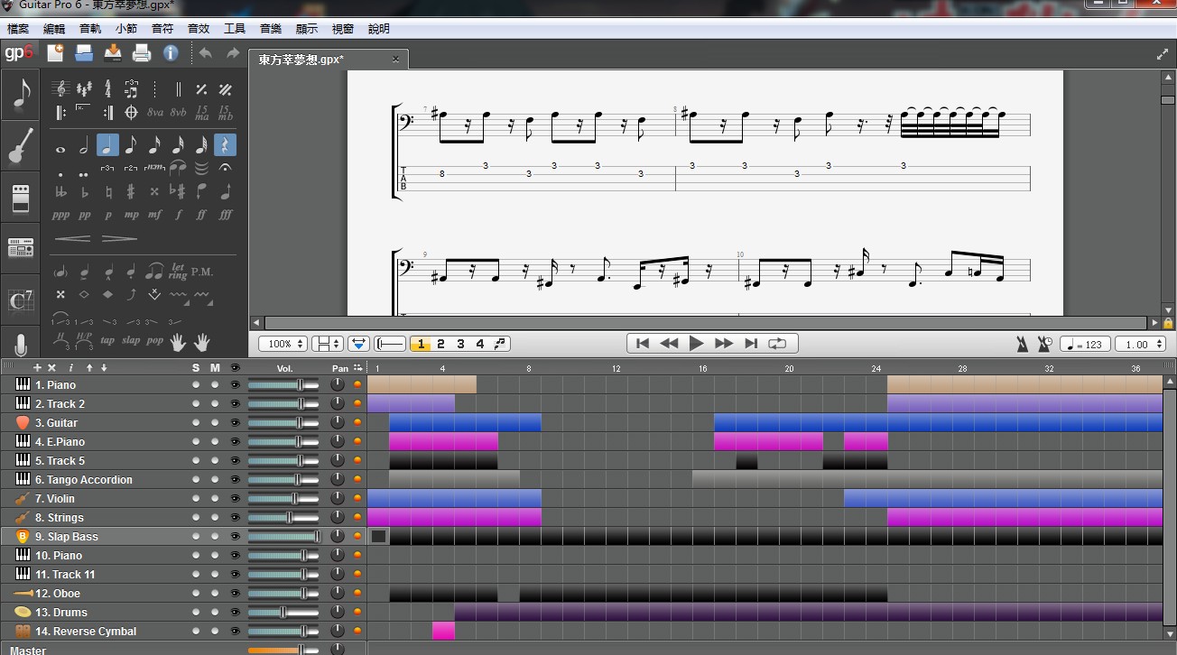Open a file with the folder icon

pyautogui.click(x=84, y=53)
